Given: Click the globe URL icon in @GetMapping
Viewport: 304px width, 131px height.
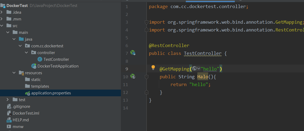Looking at the screenshot, I should pos(194,69).
